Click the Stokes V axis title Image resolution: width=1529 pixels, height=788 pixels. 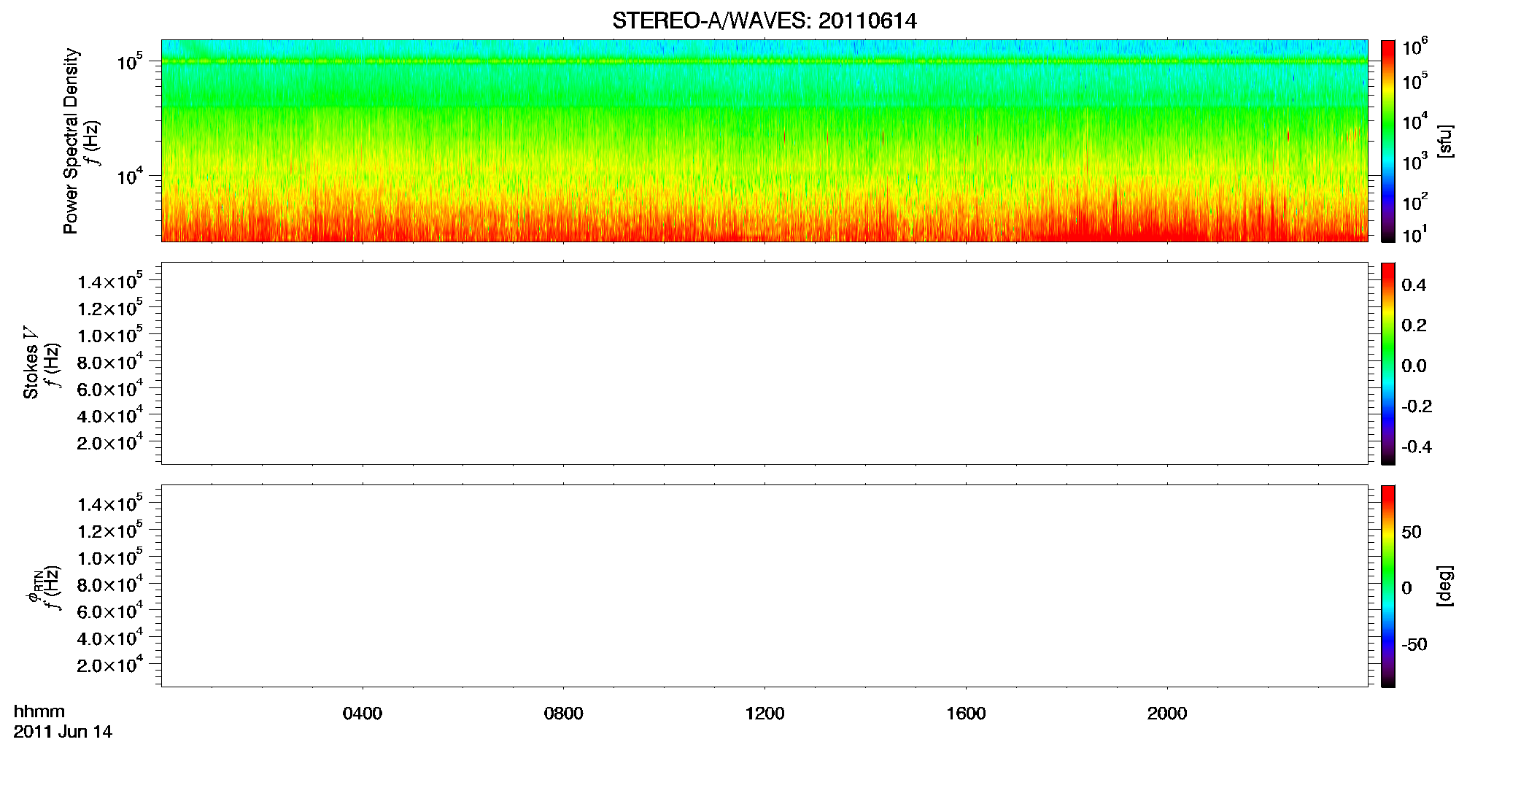click(x=31, y=363)
